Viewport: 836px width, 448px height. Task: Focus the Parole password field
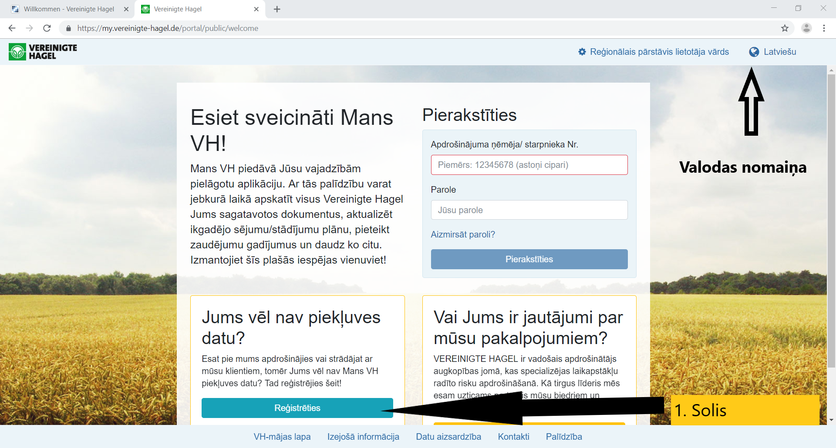(529, 210)
